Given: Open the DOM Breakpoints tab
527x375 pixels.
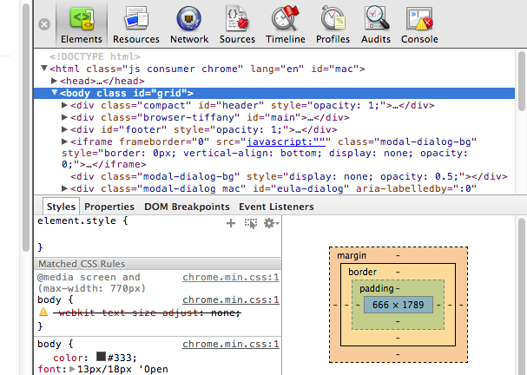Looking at the screenshot, I should pyautogui.click(x=187, y=207).
